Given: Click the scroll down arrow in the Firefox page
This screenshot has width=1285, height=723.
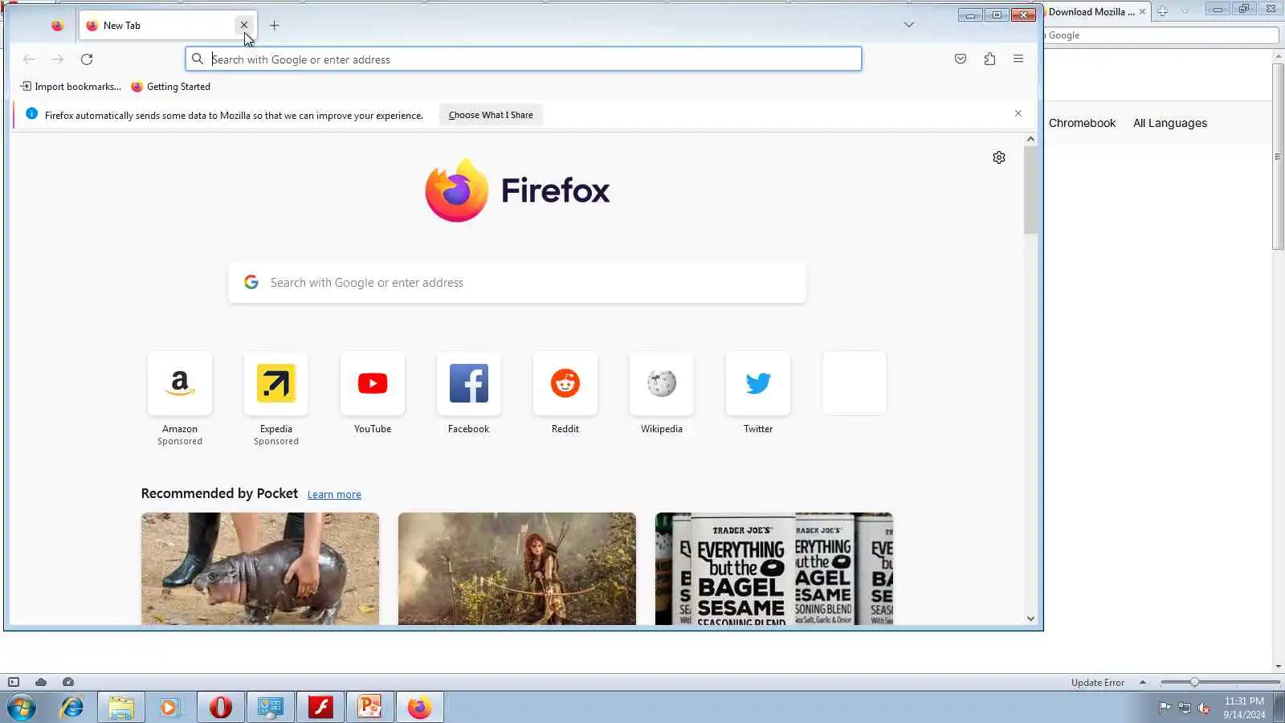Looking at the screenshot, I should pos(1030,619).
